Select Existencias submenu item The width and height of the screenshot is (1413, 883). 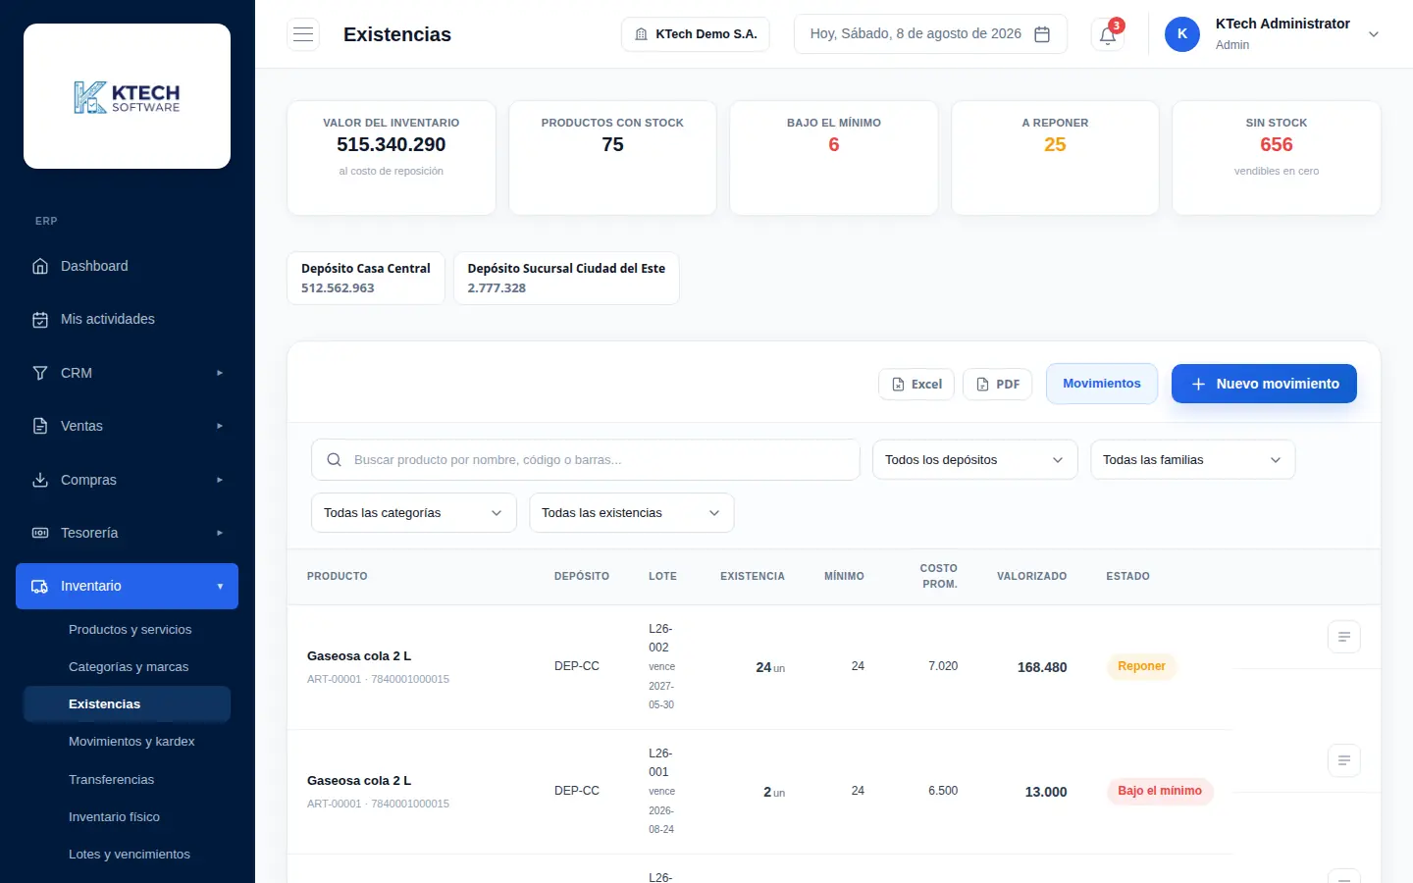(x=127, y=704)
